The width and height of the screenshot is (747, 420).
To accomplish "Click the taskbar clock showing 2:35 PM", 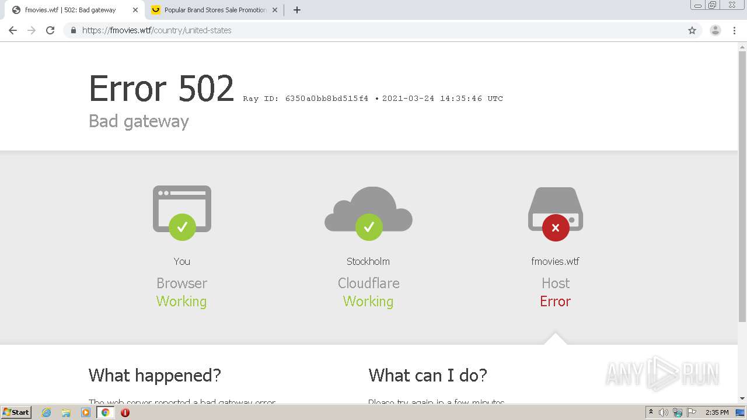I will (x=717, y=412).
